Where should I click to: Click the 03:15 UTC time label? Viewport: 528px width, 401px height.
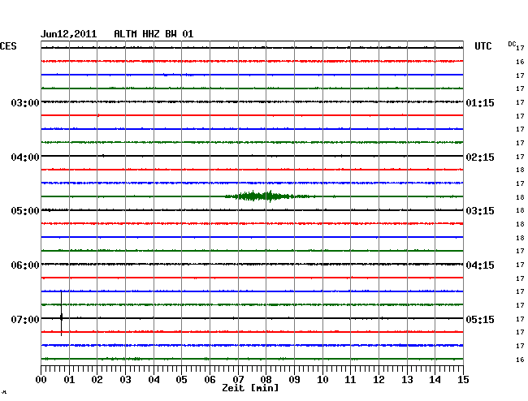(x=480, y=211)
